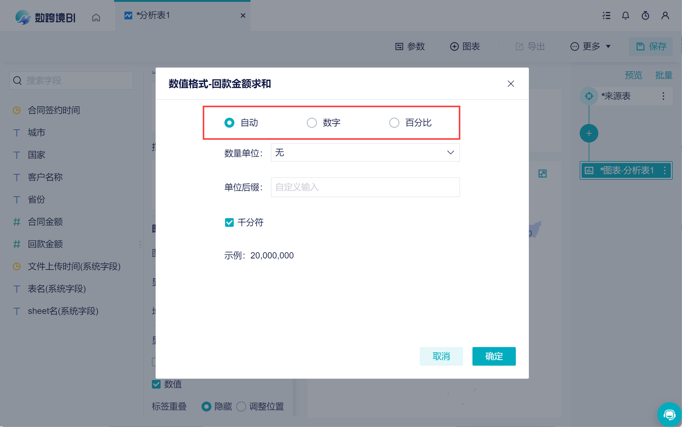Open three-dot menu of 图表-分析表1
This screenshot has height=427, width=682.
click(x=665, y=170)
